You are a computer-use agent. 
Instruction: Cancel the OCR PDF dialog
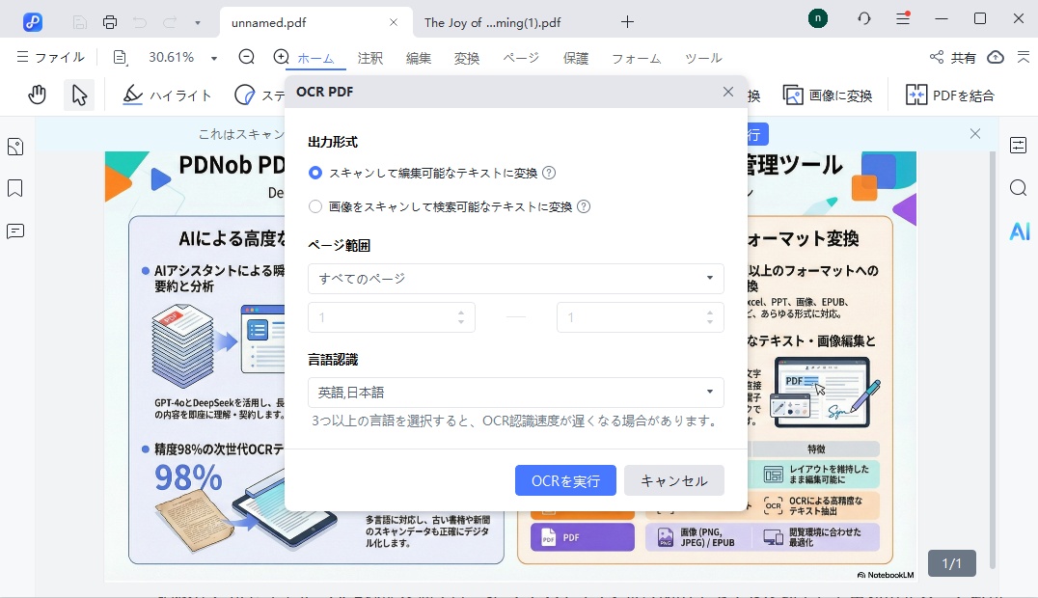(x=673, y=480)
